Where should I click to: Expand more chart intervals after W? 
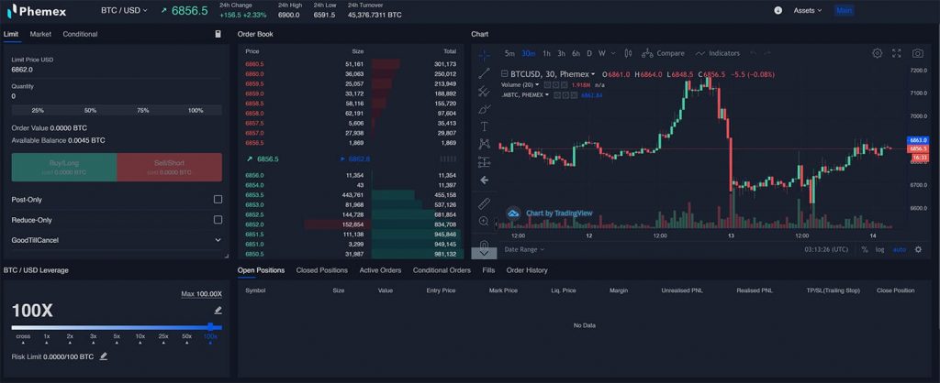tap(612, 53)
